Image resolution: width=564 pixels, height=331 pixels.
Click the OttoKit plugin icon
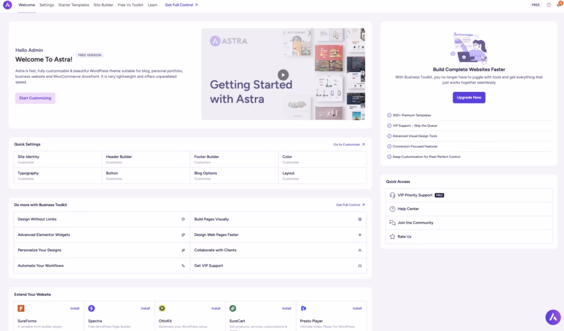[x=162, y=308]
